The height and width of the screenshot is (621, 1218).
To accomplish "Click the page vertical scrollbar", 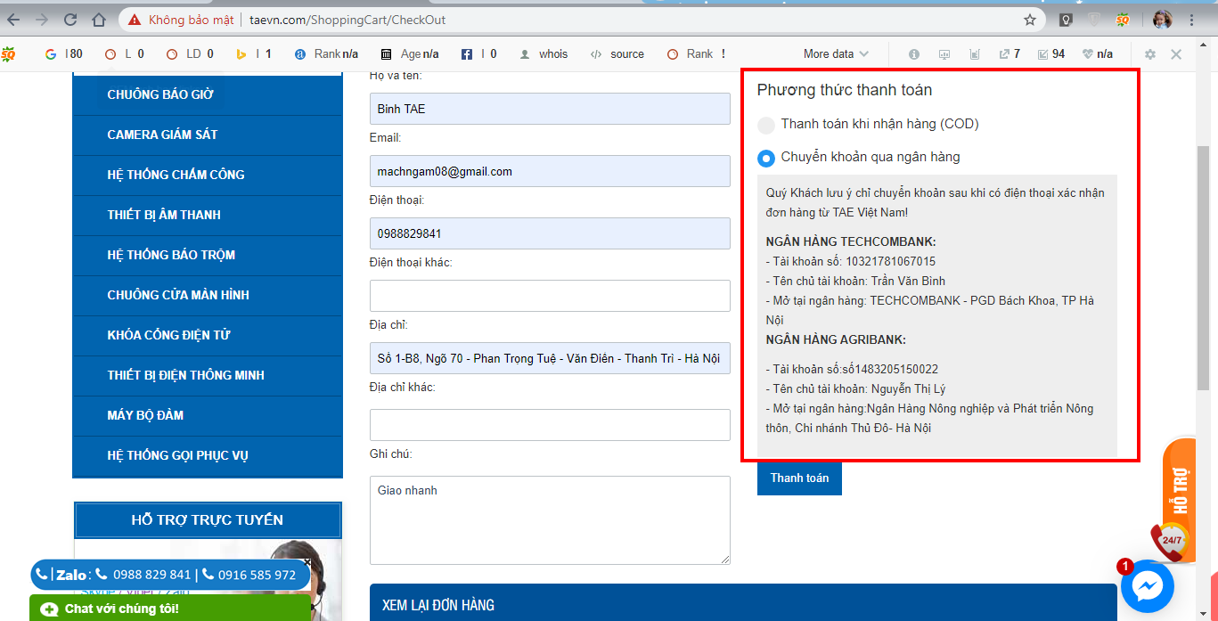I will (1203, 266).
